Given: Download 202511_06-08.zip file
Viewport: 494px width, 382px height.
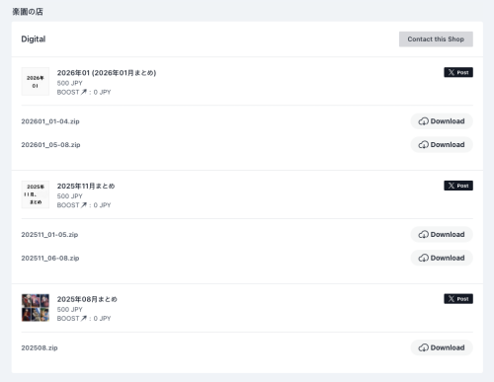Looking at the screenshot, I should 442,258.
